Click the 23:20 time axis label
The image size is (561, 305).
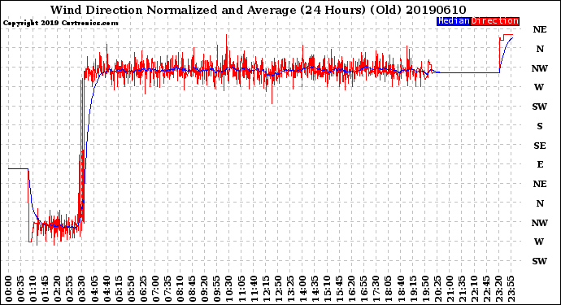pos(498,289)
